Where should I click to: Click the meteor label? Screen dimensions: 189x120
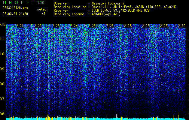pos(43,9)
